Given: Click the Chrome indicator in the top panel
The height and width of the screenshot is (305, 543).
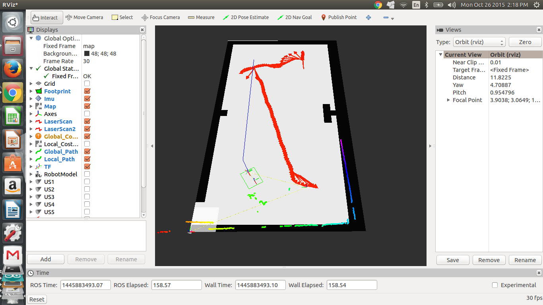Looking at the screenshot, I should [378, 5].
